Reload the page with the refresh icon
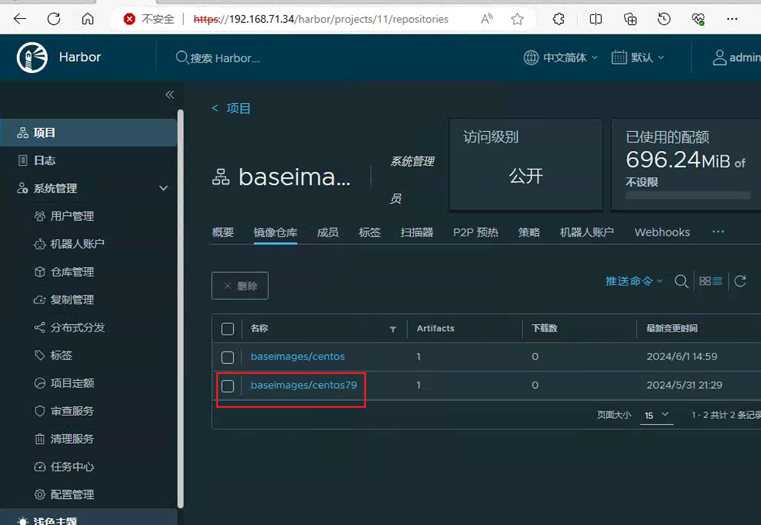761x525 pixels. pyautogui.click(x=54, y=19)
